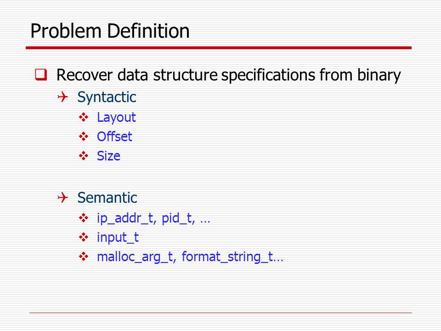This screenshot has height=331, width=441.
Task: Click the ip_addr_t, pid_t text line
Action: pos(153,218)
